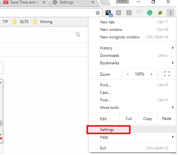Click the gray 'I' extension icon
The image size is (178, 155).
tap(119, 13)
